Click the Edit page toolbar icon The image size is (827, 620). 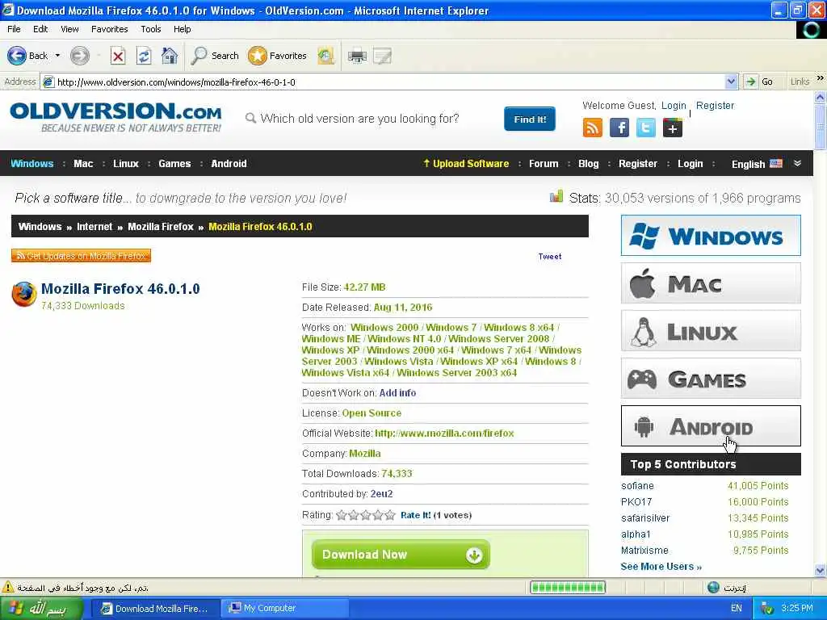(382, 56)
